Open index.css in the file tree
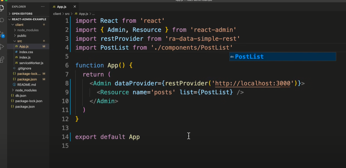346x168 pixels. (26, 52)
